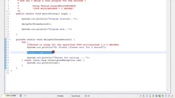The height and width of the screenshot is (98, 175).
Task: Open the green arrows view icon
Action: [x=153, y=96]
